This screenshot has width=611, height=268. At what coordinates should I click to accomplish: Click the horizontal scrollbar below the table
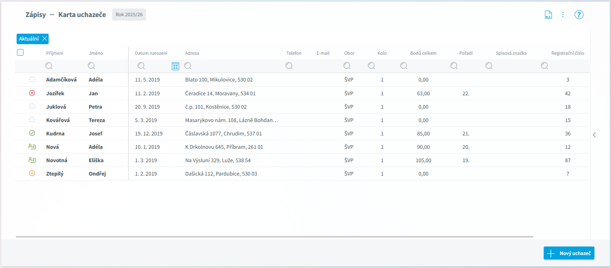[x=274, y=236]
